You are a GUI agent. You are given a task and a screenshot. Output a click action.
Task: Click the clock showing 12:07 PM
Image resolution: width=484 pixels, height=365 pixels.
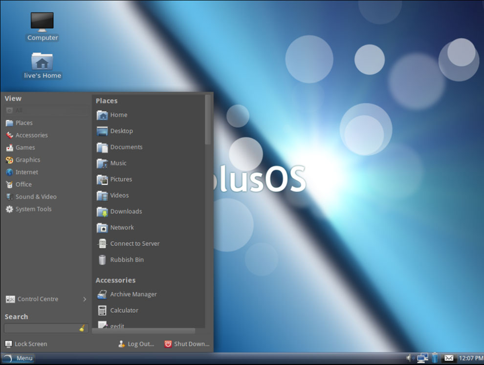coord(471,358)
